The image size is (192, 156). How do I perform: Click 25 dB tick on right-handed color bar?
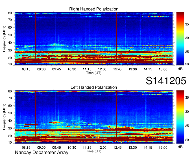187,52
